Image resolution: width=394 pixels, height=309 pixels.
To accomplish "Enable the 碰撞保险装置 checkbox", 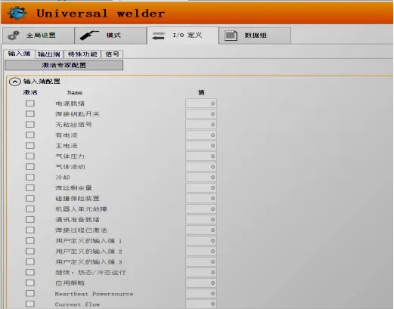I will tap(30, 199).
